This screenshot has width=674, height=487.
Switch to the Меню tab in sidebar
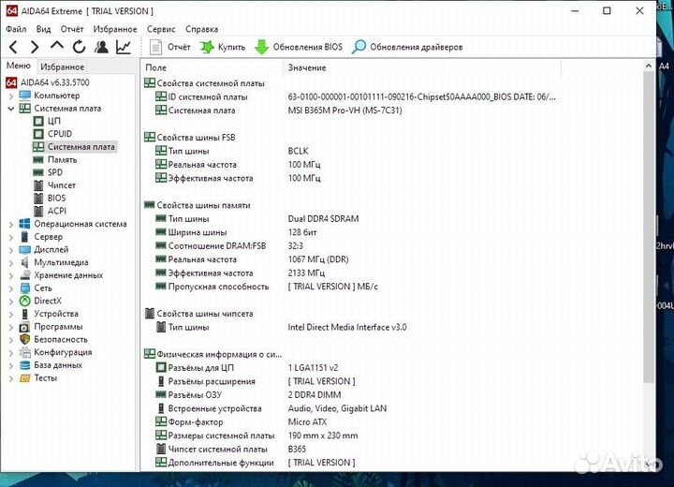19,66
